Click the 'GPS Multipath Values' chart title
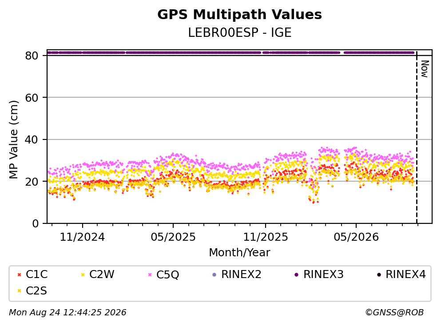The height and width of the screenshot is (326, 441). (240, 15)
